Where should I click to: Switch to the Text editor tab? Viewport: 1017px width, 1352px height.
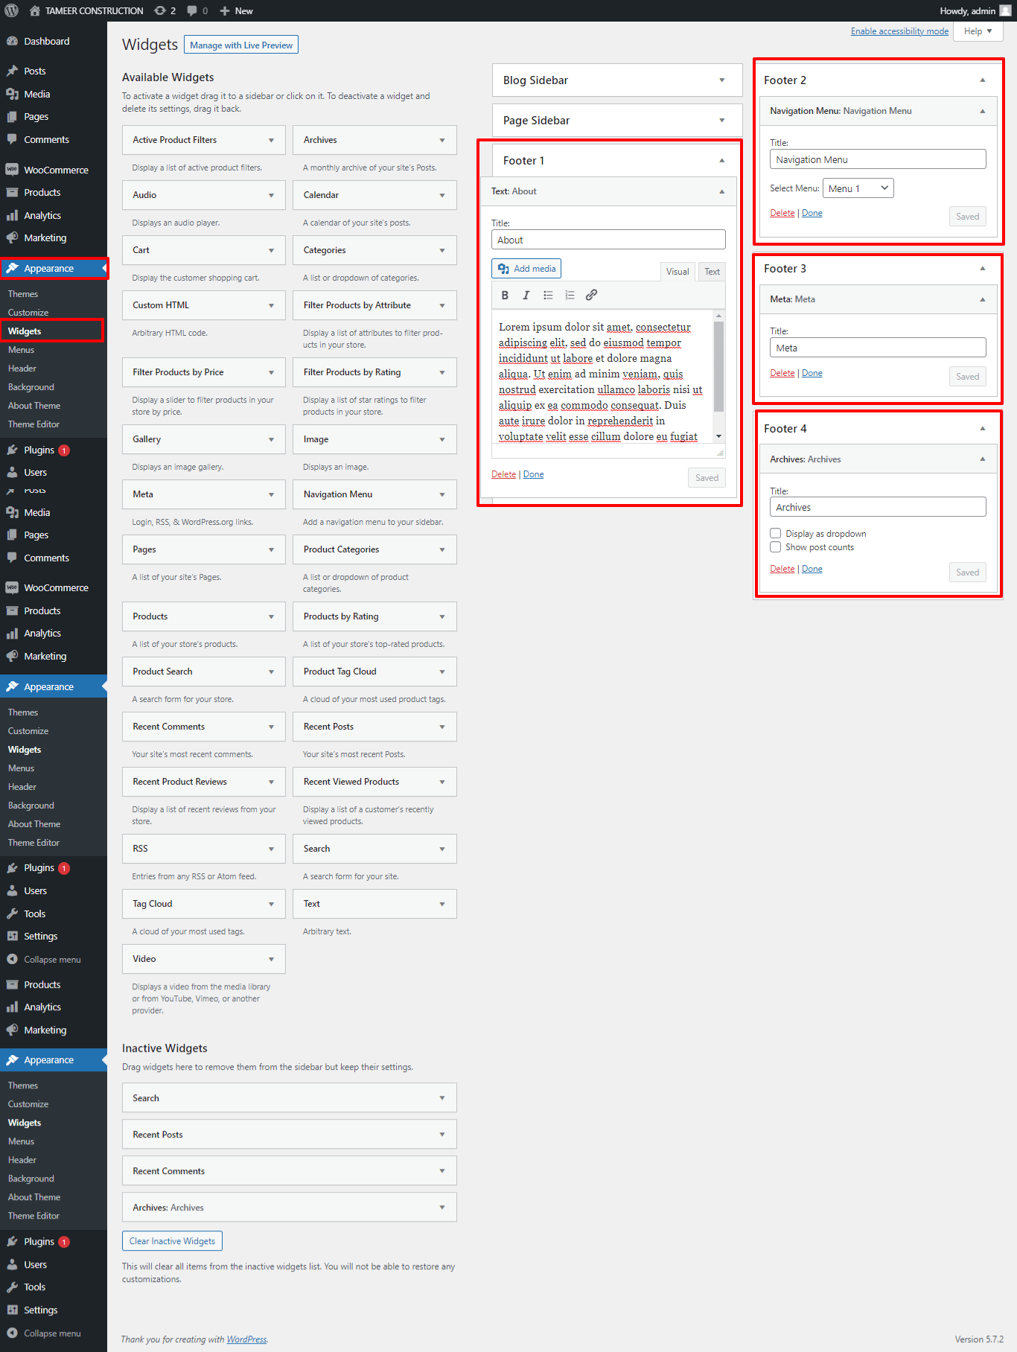pyautogui.click(x=712, y=272)
